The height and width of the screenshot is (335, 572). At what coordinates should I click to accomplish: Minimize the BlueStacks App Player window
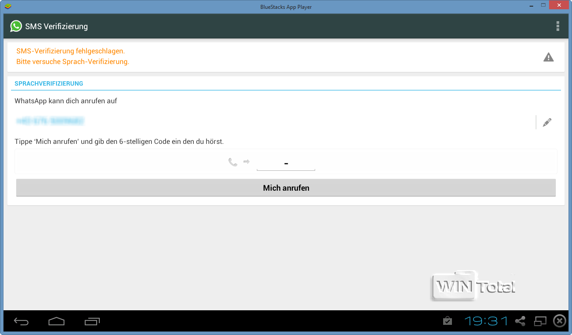[x=532, y=5]
